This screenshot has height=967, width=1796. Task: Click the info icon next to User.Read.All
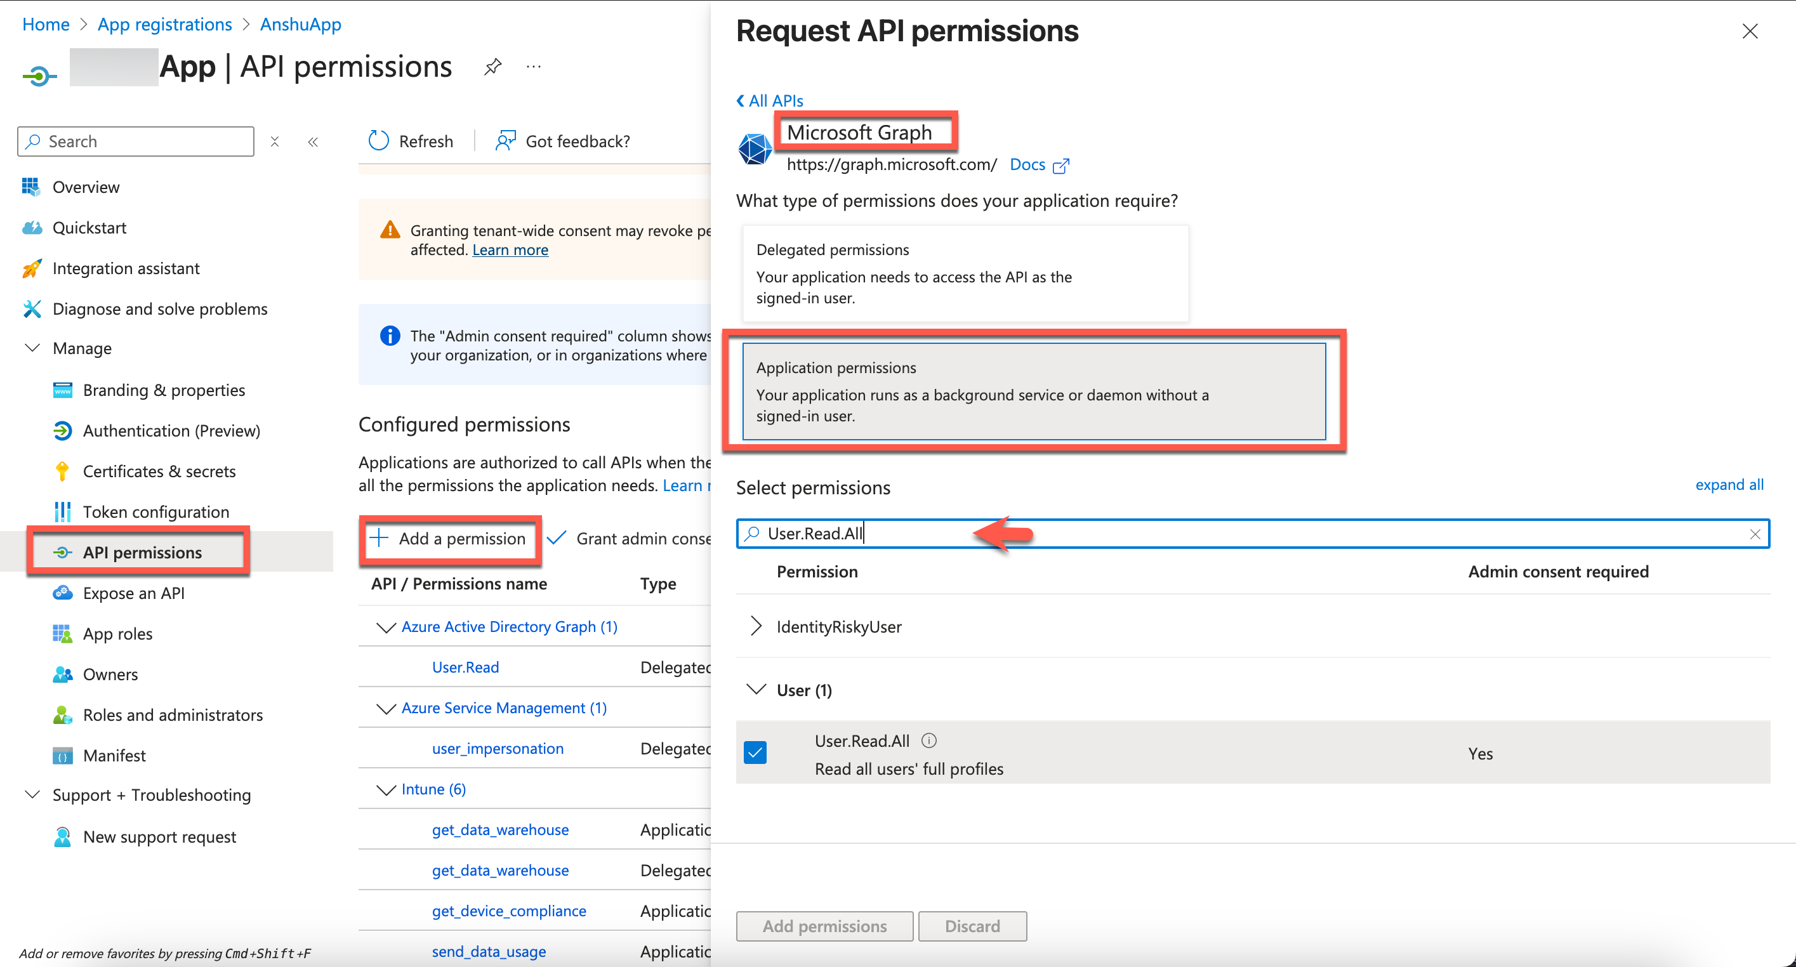click(928, 740)
